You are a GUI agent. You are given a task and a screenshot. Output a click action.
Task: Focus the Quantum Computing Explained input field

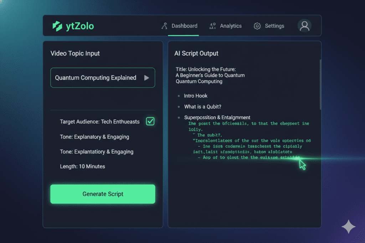[96, 78]
